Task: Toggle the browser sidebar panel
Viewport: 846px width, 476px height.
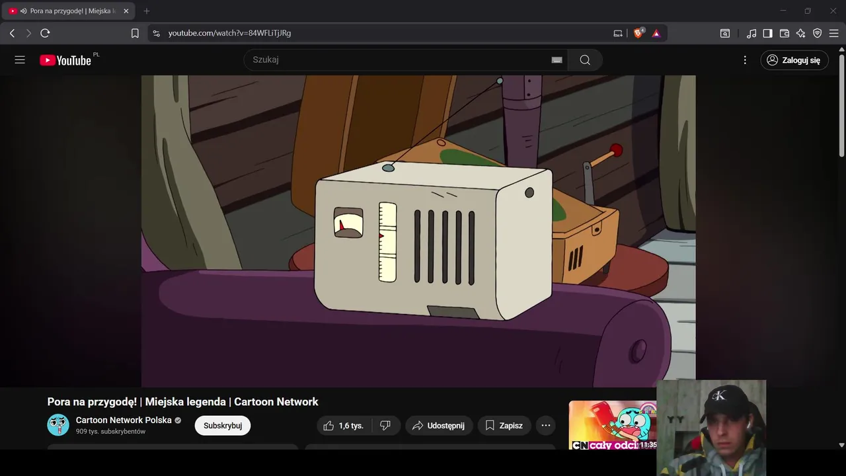Action: [x=767, y=33]
